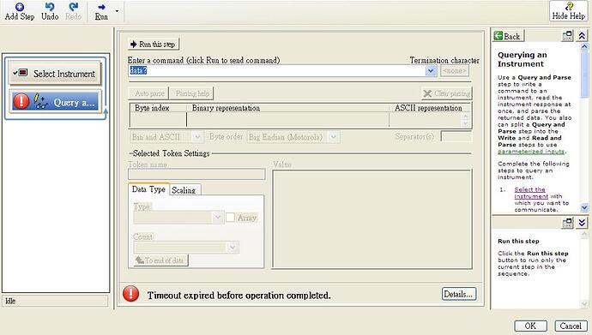The image size is (592, 335).
Task: Pop out the upper help window icon
Action: pyautogui.click(x=567, y=36)
